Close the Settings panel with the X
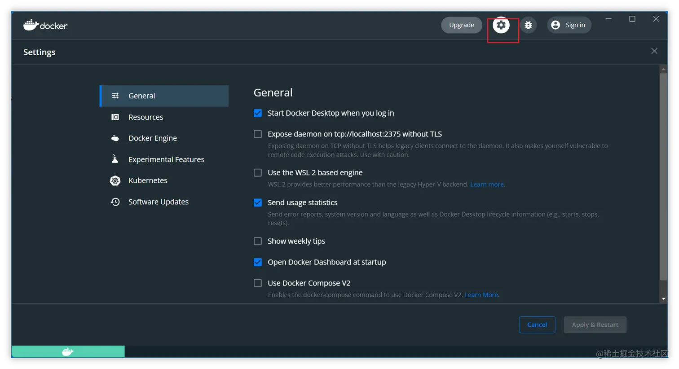The width and height of the screenshot is (679, 369). [x=654, y=51]
